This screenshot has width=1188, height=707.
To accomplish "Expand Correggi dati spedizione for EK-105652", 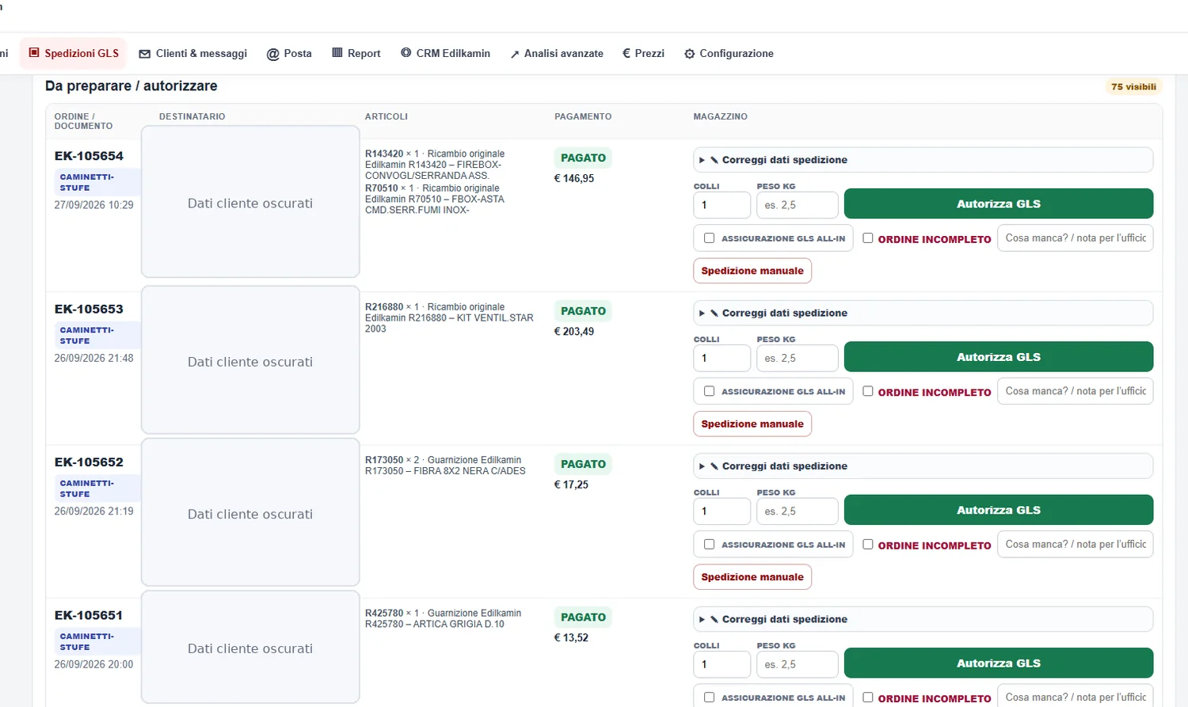I will click(923, 466).
